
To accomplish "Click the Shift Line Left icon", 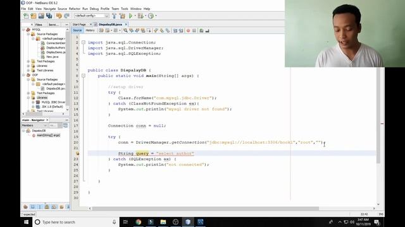I will pyautogui.click(x=175, y=31).
